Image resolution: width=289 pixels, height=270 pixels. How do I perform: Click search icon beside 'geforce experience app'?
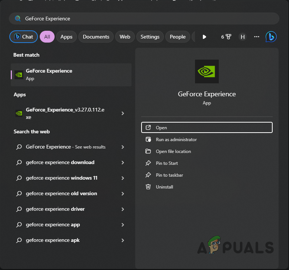pyautogui.click(x=19, y=224)
